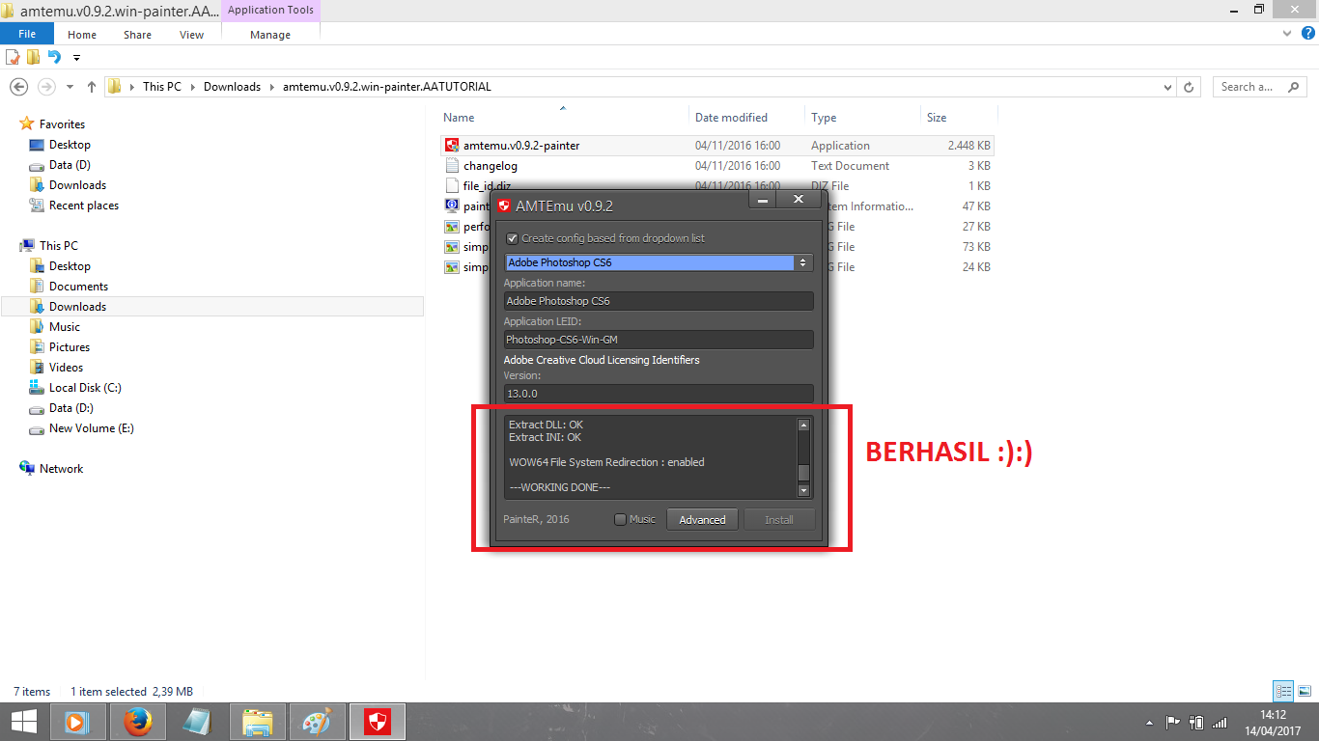
Task: Click the Forward navigation arrow
Action: (45, 87)
